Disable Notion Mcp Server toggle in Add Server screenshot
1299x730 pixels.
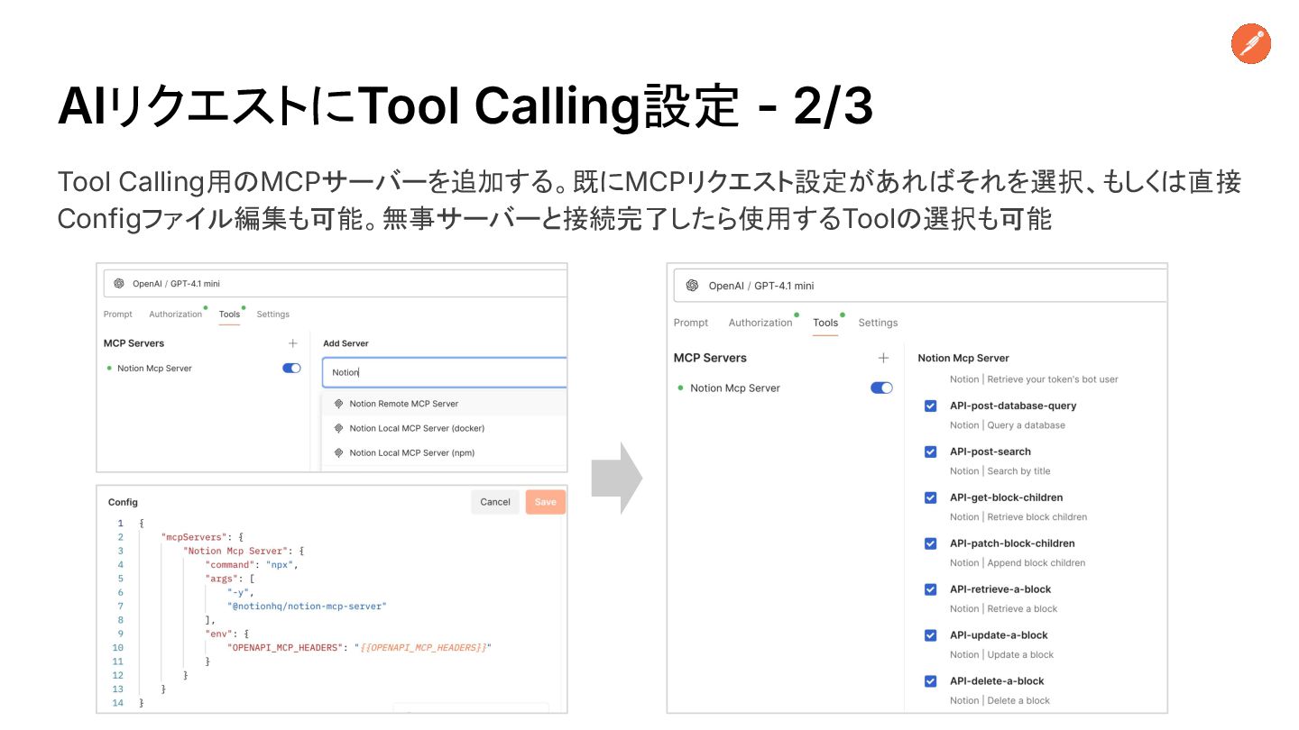(291, 368)
